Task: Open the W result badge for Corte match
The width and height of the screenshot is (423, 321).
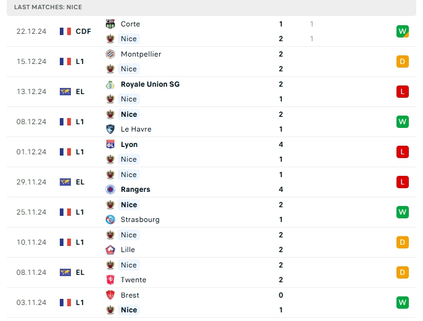Action: click(x=403, y=31)
